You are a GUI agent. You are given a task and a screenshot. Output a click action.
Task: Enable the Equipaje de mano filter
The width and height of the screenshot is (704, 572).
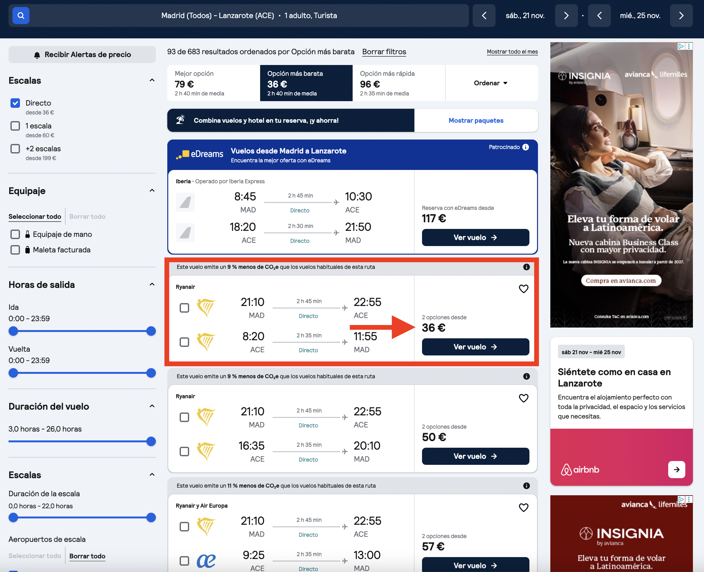[15, 234]
